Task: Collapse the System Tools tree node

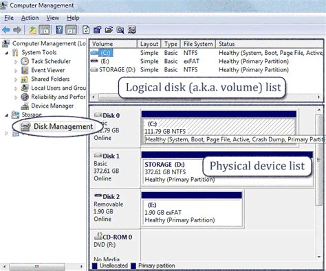Action: point(7,53)
